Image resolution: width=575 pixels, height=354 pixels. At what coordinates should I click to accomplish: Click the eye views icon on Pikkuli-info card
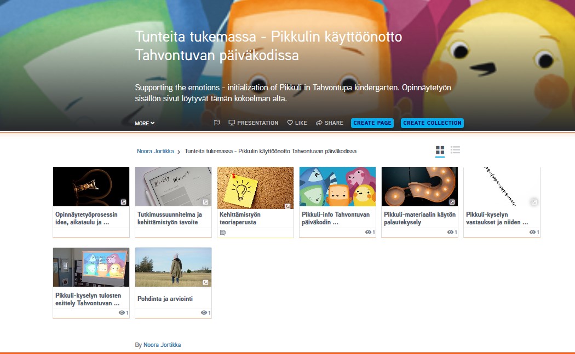pos(368,233)
